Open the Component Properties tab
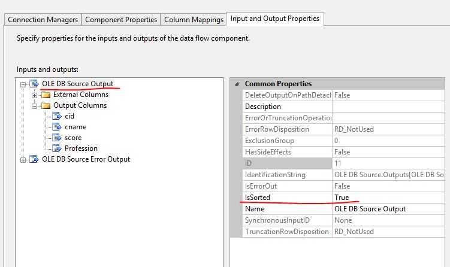 (x=121, y=20)
